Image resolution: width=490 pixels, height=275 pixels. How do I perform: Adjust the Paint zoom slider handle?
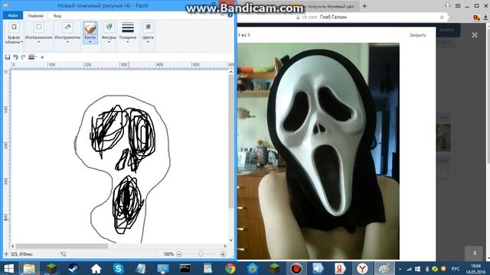[201, 254]
